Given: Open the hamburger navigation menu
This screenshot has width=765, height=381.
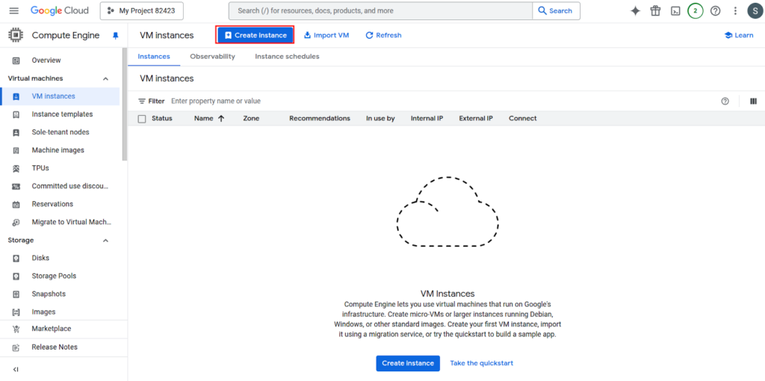Looking at the screenshot, I should click(x=13, y=10).
